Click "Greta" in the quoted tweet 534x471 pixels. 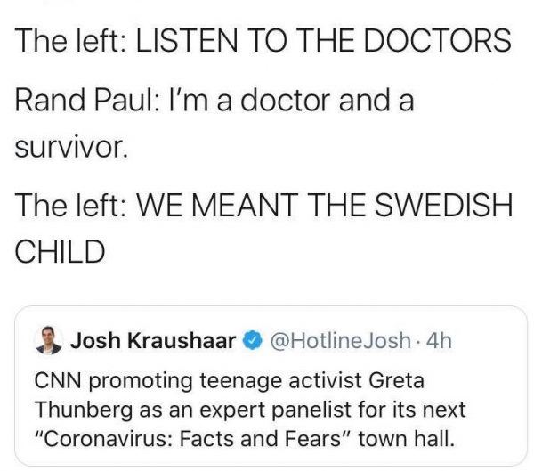tap(395, 380)
